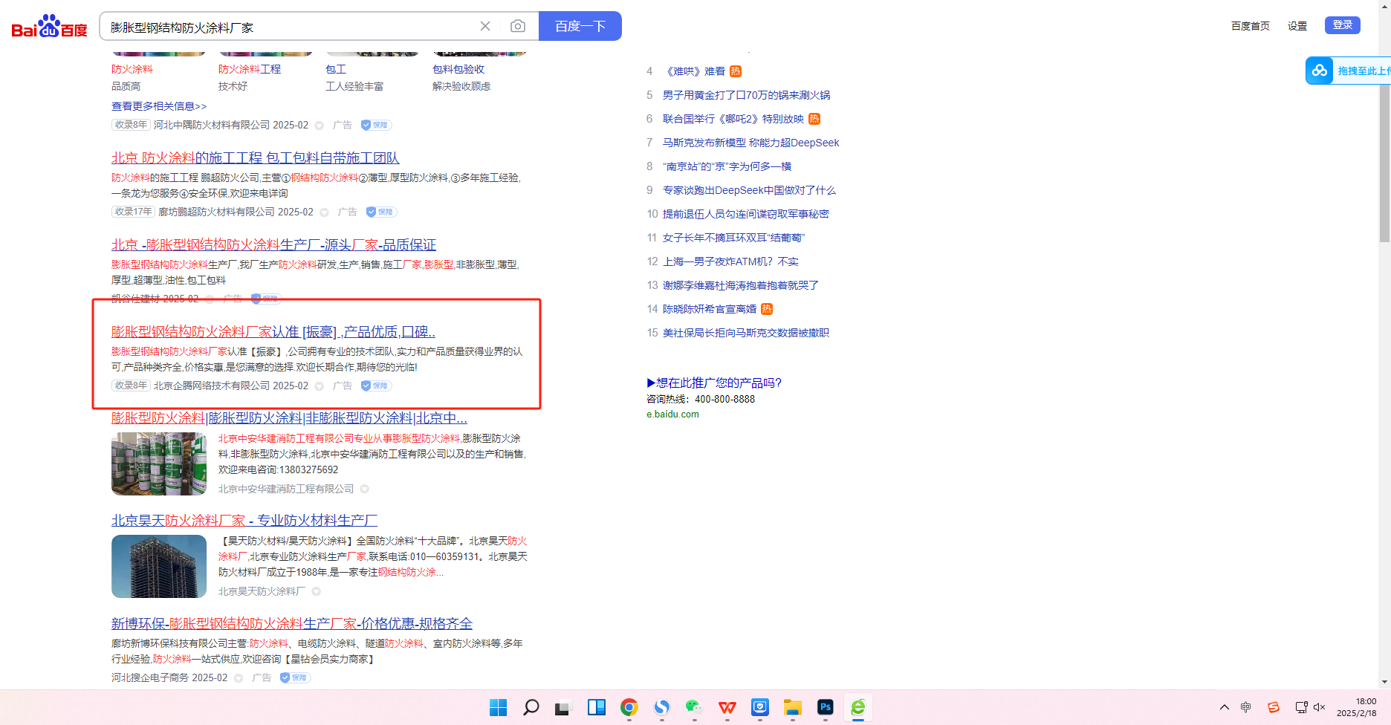This screenshot has height=725, width=1391.
Task: Open 百度首页 in the top menu
Action: point(1250,26)
